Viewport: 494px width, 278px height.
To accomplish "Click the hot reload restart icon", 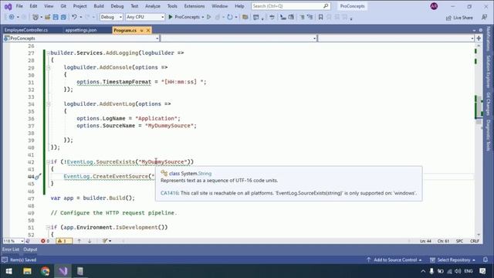I will [x=230, y=17].
